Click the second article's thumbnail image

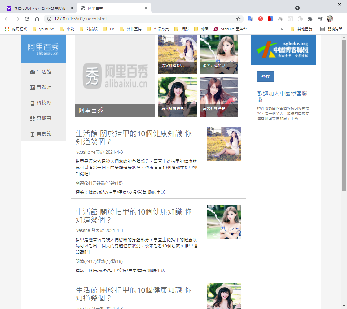[x=224, y=222]
